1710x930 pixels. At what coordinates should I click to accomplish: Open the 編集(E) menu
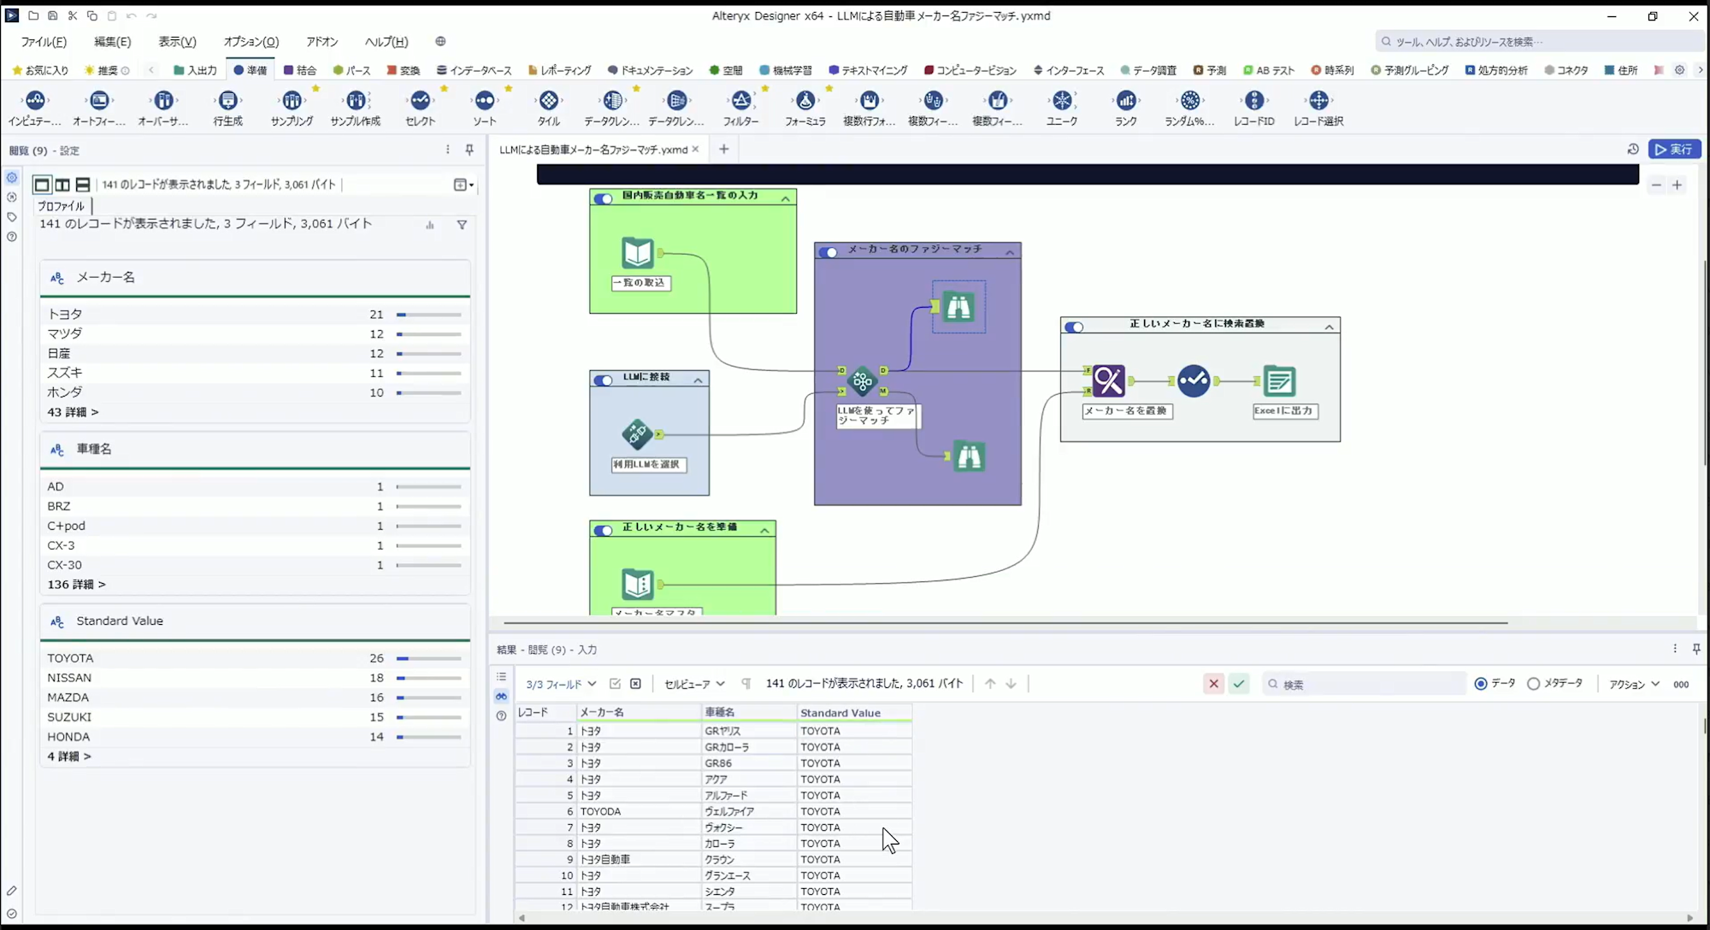112,41
